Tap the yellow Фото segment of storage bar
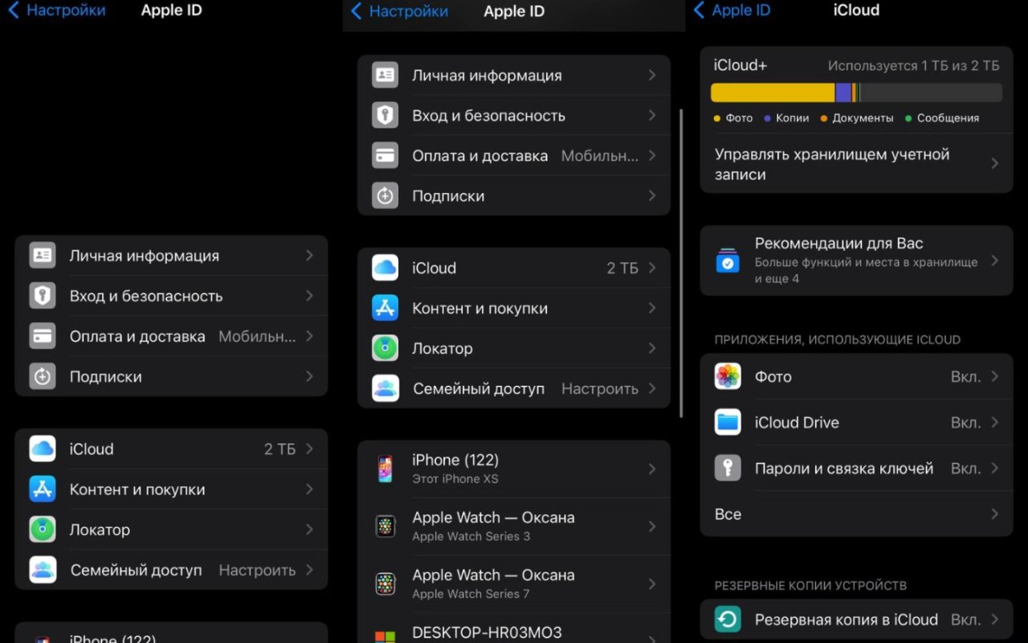1028x643 pixels. coord(771,92)
